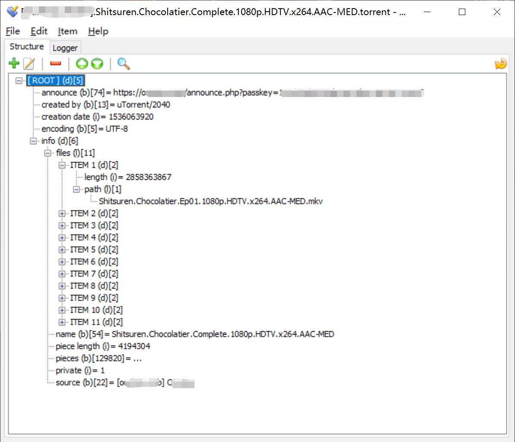Select the source (b)[22] row
The image size is (515, 442).
click(x=125, y=382)
